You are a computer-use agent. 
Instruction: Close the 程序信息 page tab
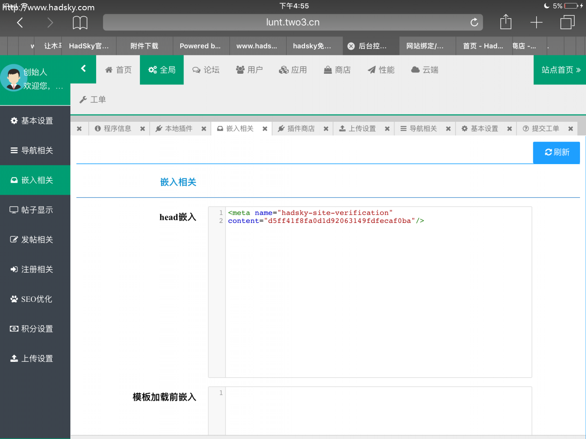click(142, 129)
